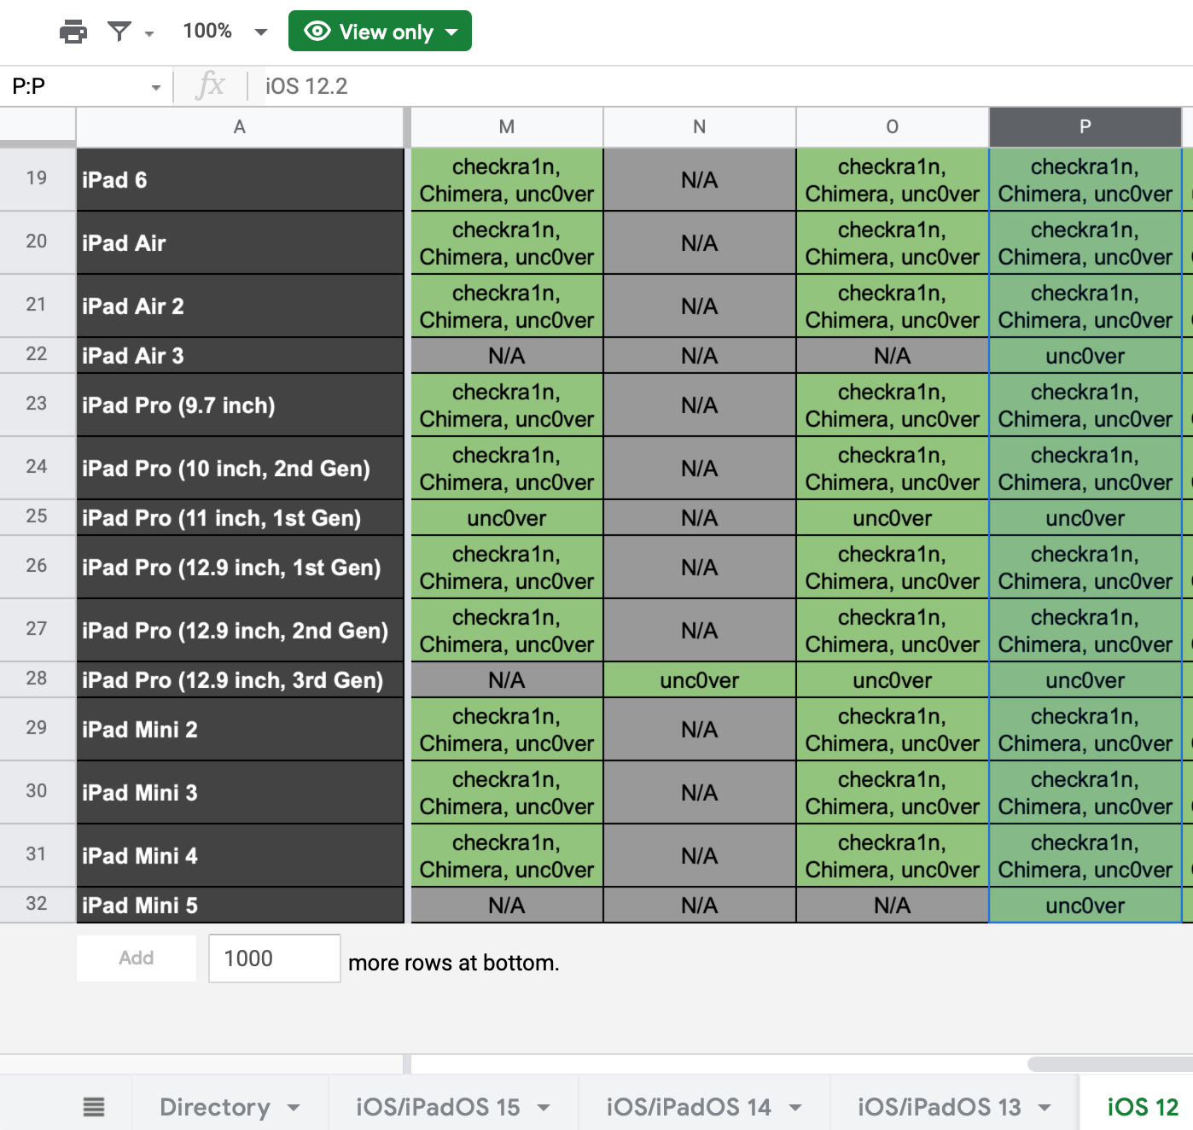Click the View only button
The width and height of the screenshot is (1193, 1130).
tap(380, 32)
